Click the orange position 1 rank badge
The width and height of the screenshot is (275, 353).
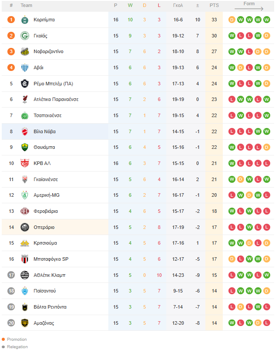(x=11, y=20)
